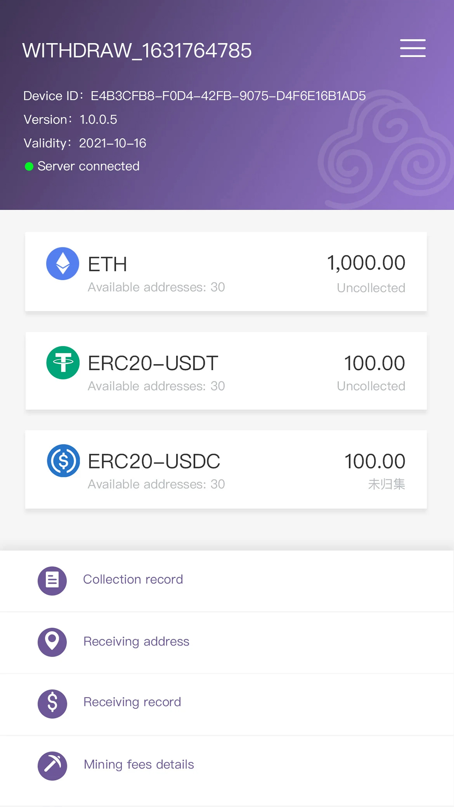Open the ERC20-USDT label

(153, 363)
